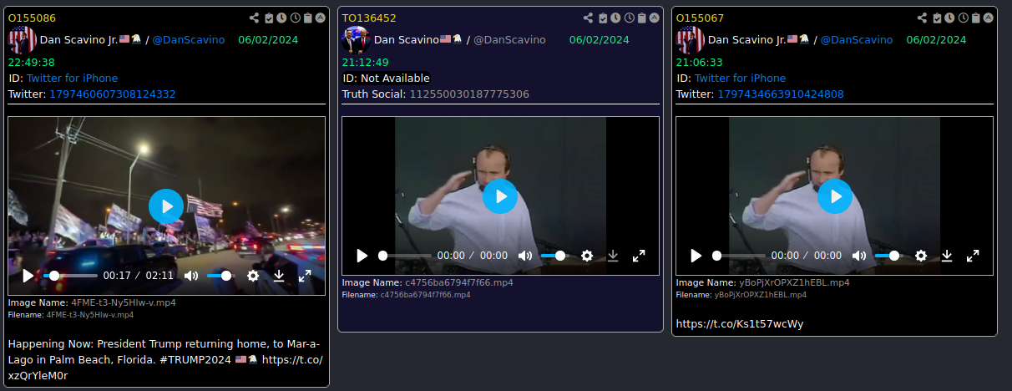
Task: Click outline clock icon on card O155067
Action: point(963,18)
